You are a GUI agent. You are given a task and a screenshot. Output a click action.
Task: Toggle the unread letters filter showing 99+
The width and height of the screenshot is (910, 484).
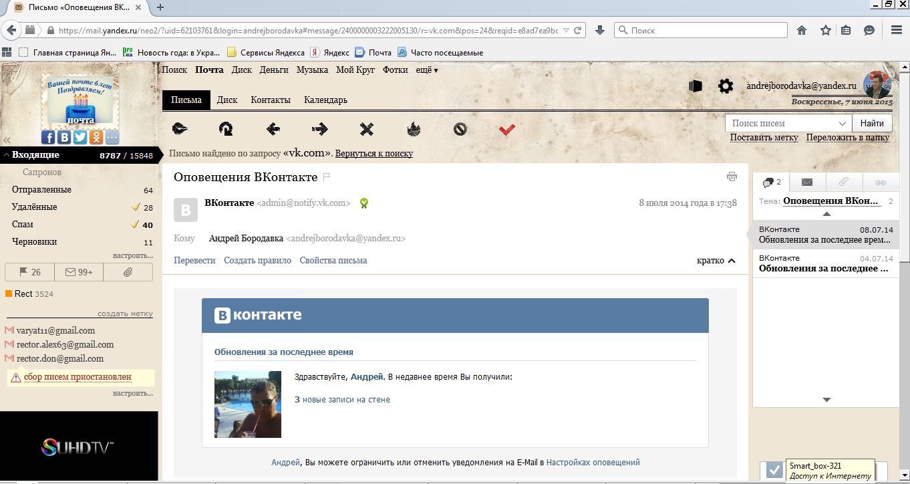coord(78,272)
